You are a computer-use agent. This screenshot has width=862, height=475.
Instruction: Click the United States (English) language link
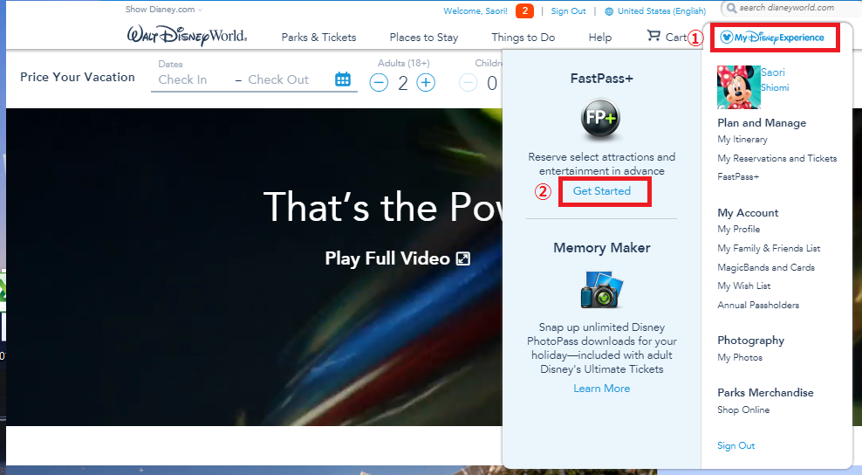click(x=662, y=11)
